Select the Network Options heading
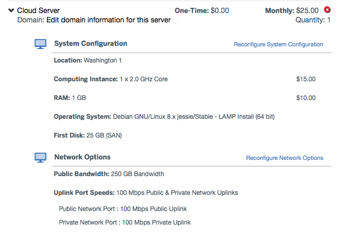Image resolution: width=339 pixels, height=235 pixels. pyautogui.click(x=82, y=157)
